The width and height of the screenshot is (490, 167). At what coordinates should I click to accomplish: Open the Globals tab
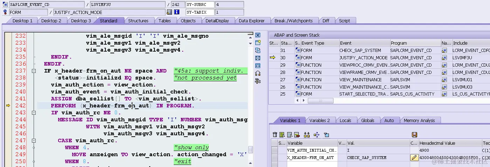pos(367,120)
